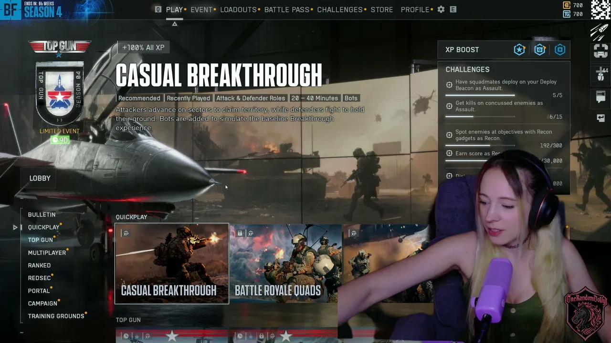Click the LOBBY button
611x343 pixels.
[40, 178]
